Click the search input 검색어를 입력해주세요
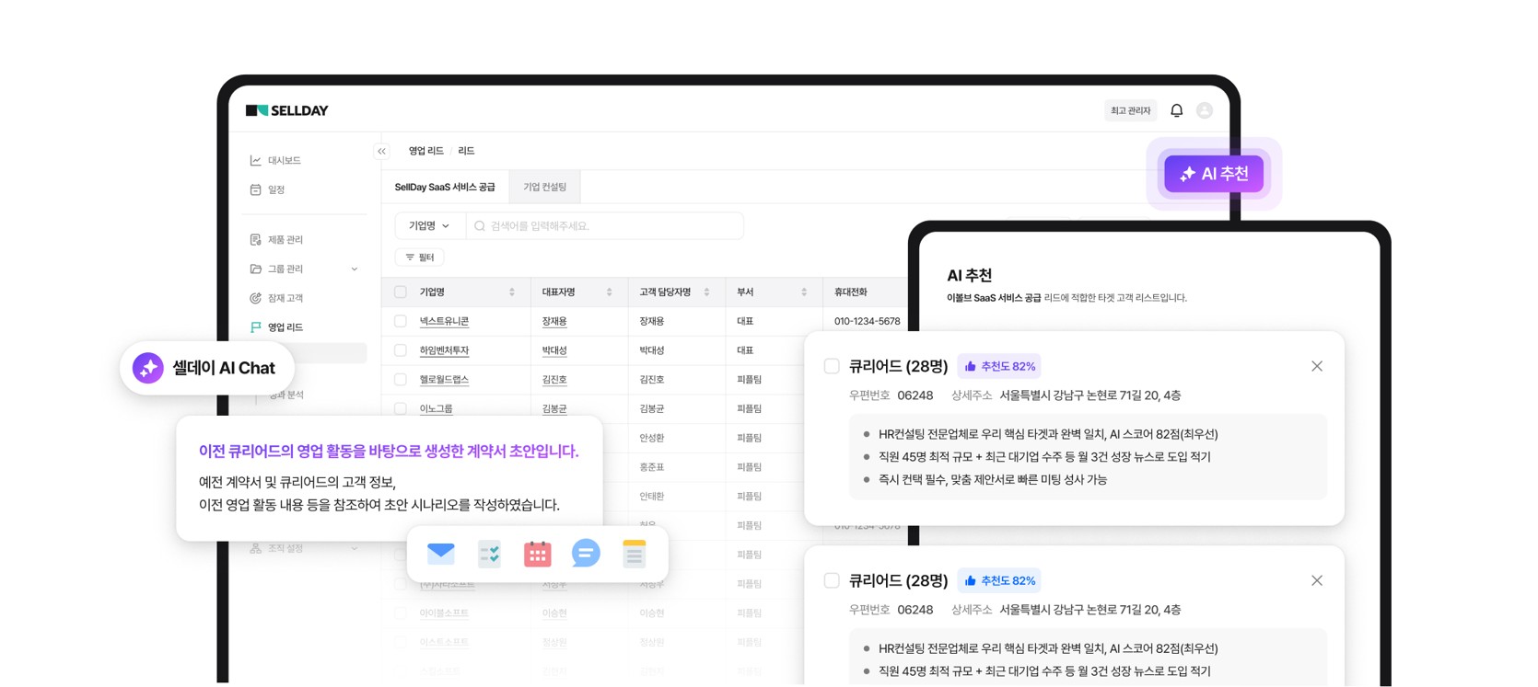 coord(605,226)
